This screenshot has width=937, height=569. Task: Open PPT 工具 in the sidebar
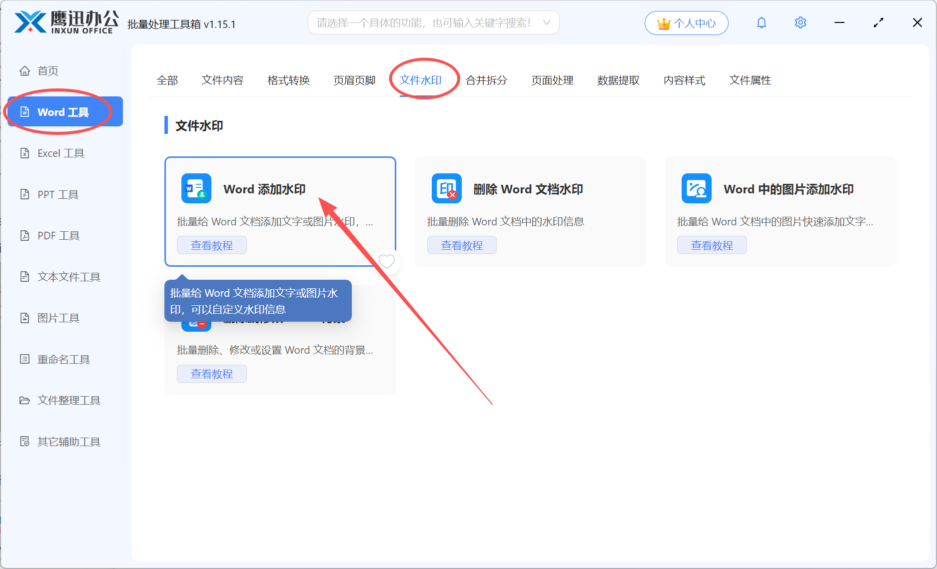tap(65, 194)
